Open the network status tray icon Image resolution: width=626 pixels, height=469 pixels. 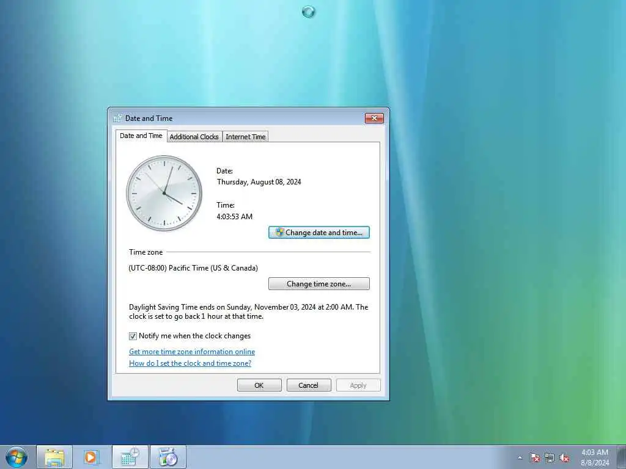click(x=550, y=457)
